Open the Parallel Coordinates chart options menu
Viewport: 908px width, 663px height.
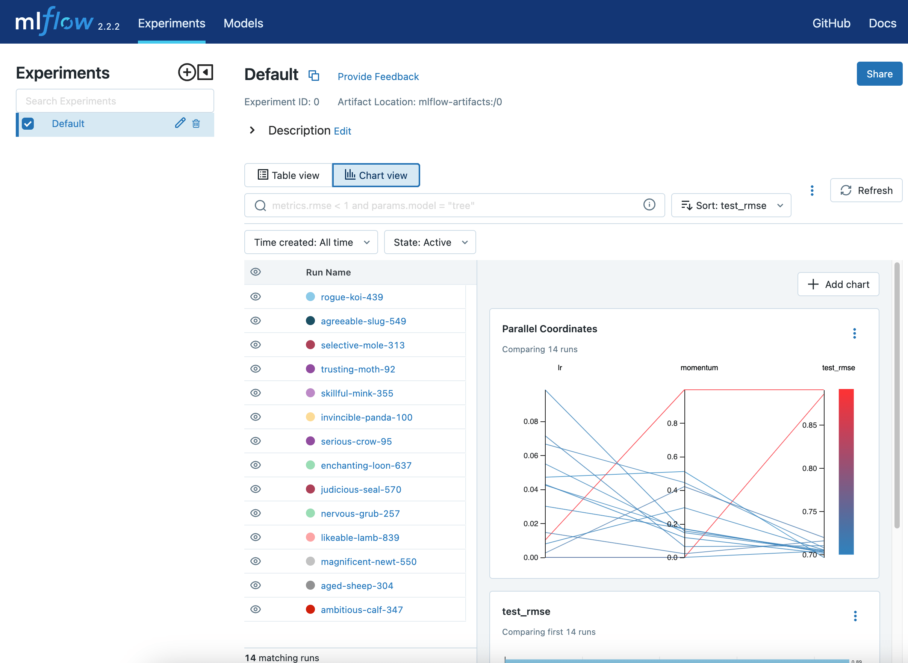(854, 333)
